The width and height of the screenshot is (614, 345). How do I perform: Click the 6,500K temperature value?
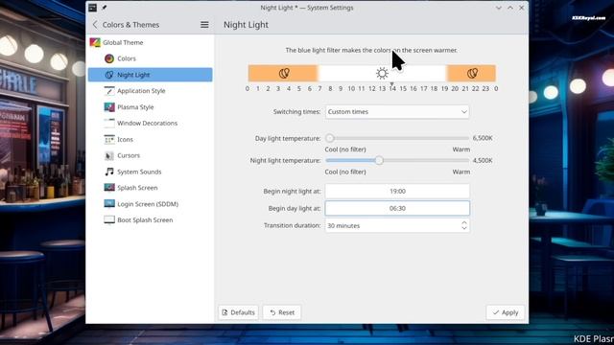point(483,138)
